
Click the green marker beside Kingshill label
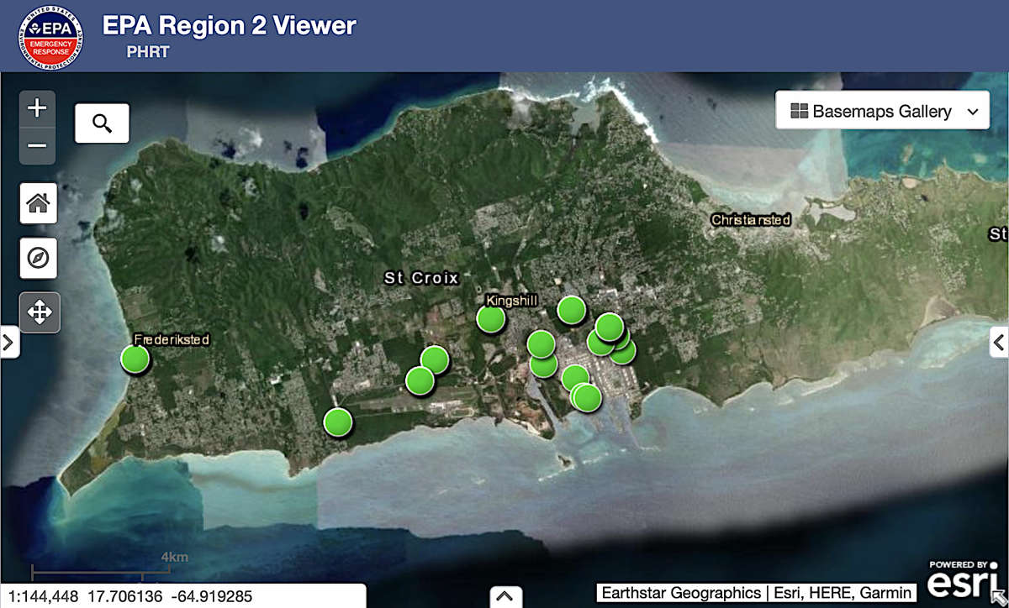(490, 319)
